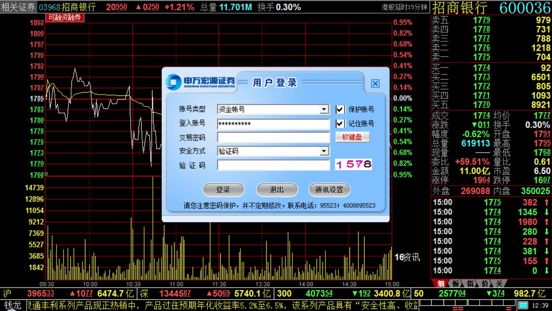
Task: Focus the 验证码 captcha input field
Action: pyautogui.click(x=273, y=165)
